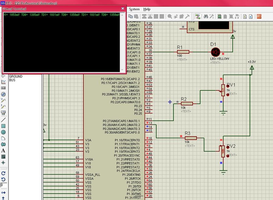This screenshot has width=273, height=200.
Task: Run the Electrical Rule Check icon
Action: click(251, 16)
